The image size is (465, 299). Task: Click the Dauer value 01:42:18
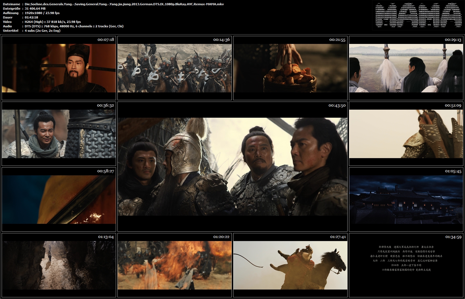click(31, 17)
